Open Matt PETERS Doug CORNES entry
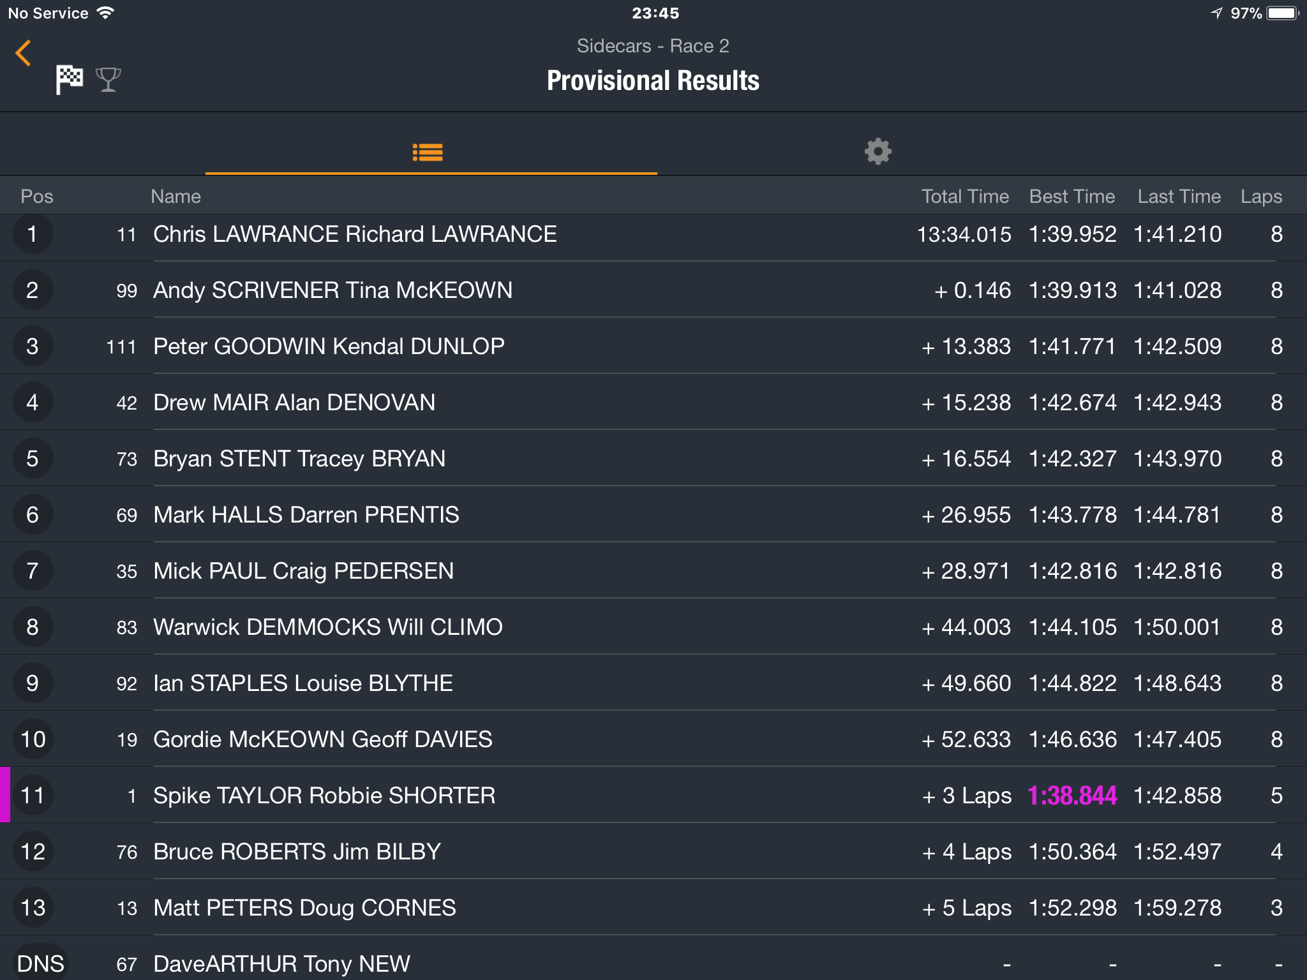The image size is (1307, 980). click(x=653, y=908)
